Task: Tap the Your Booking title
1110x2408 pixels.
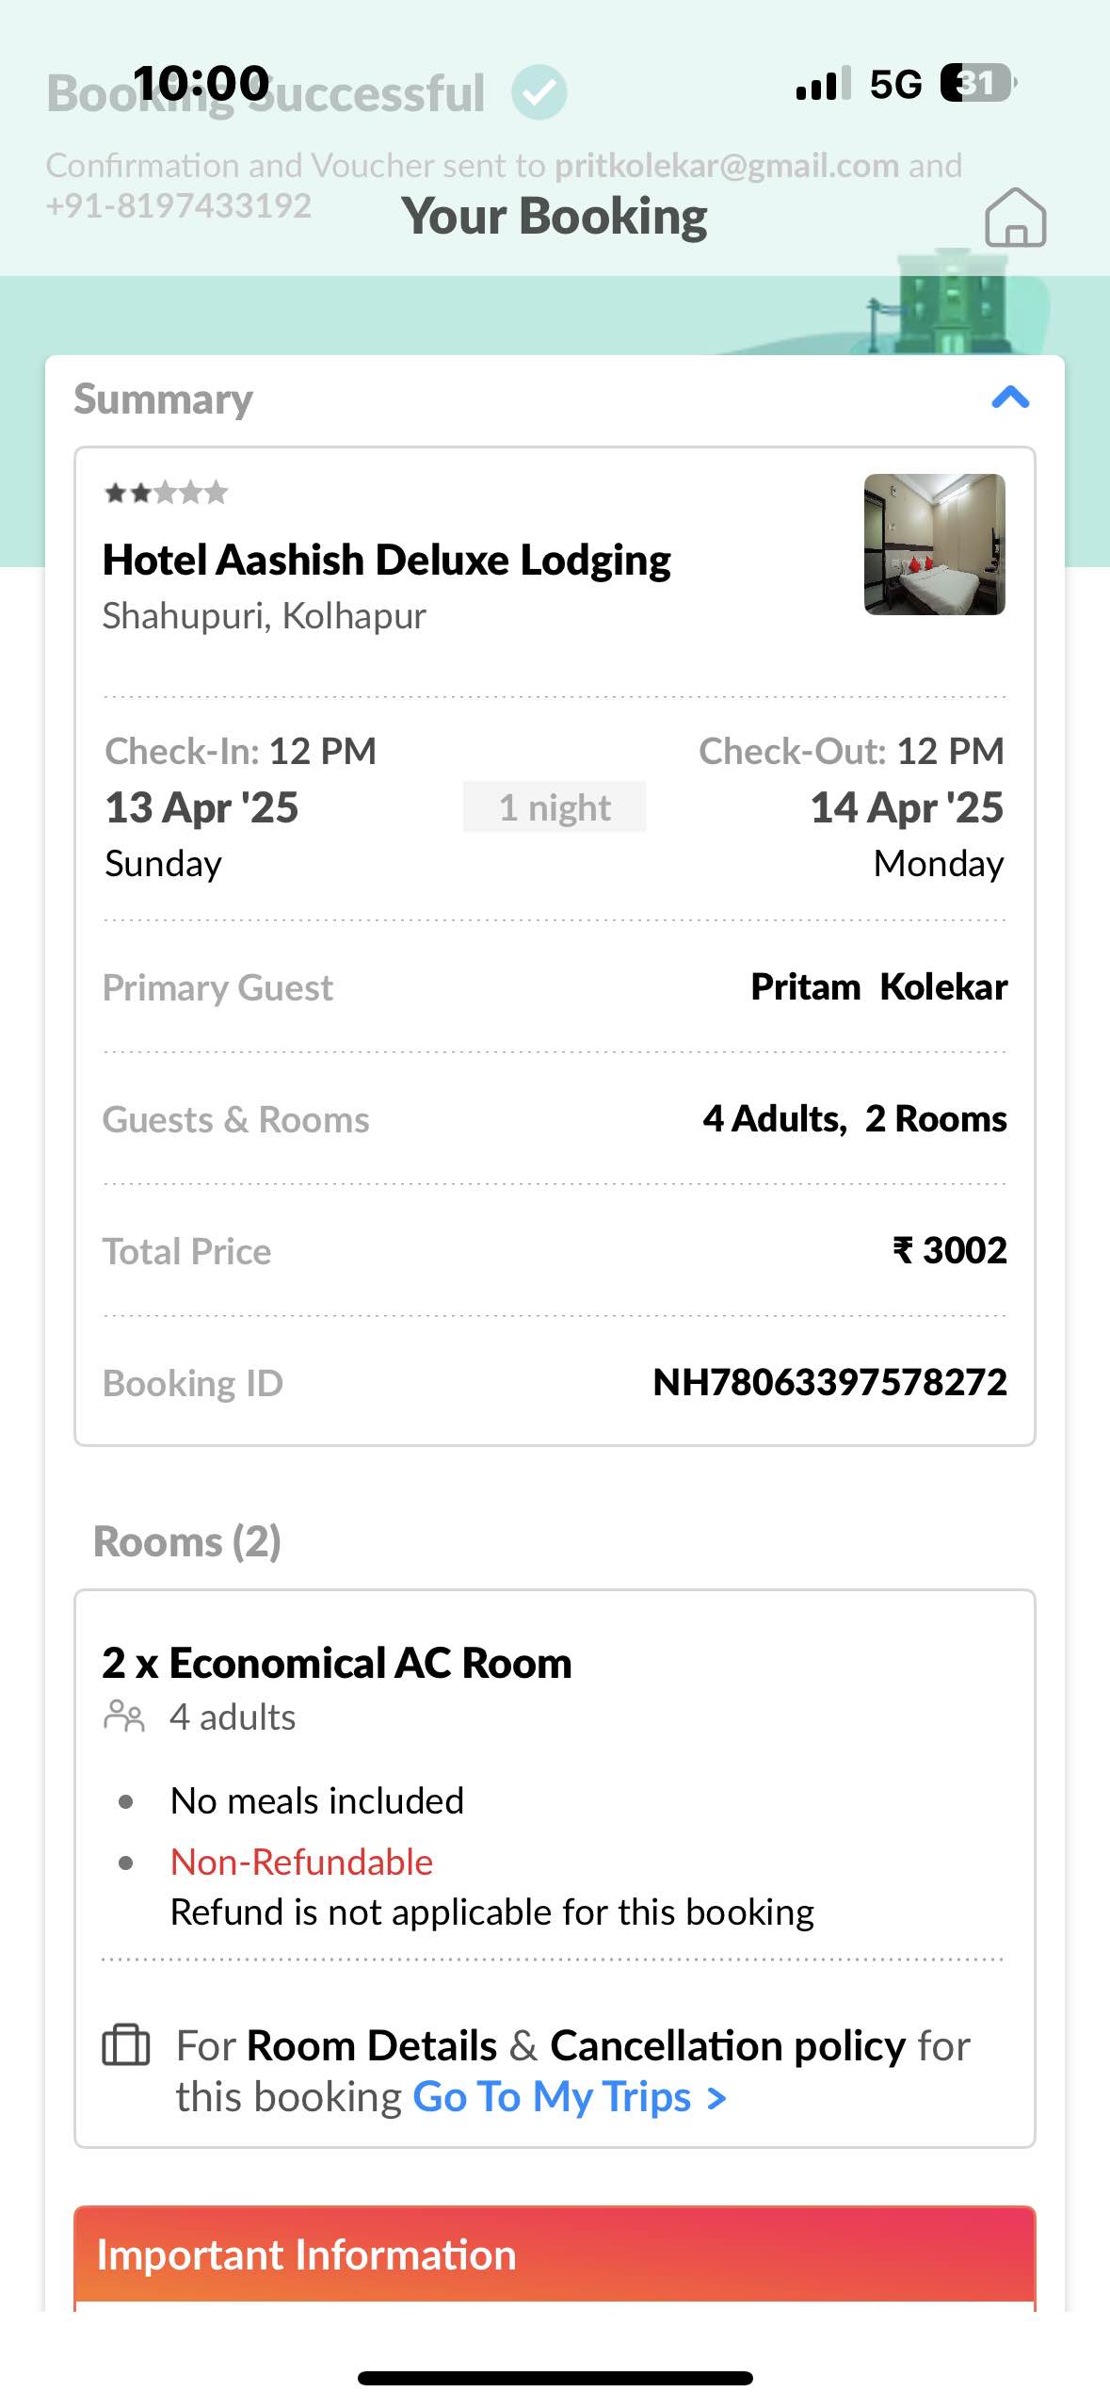Action: (555, 217)
